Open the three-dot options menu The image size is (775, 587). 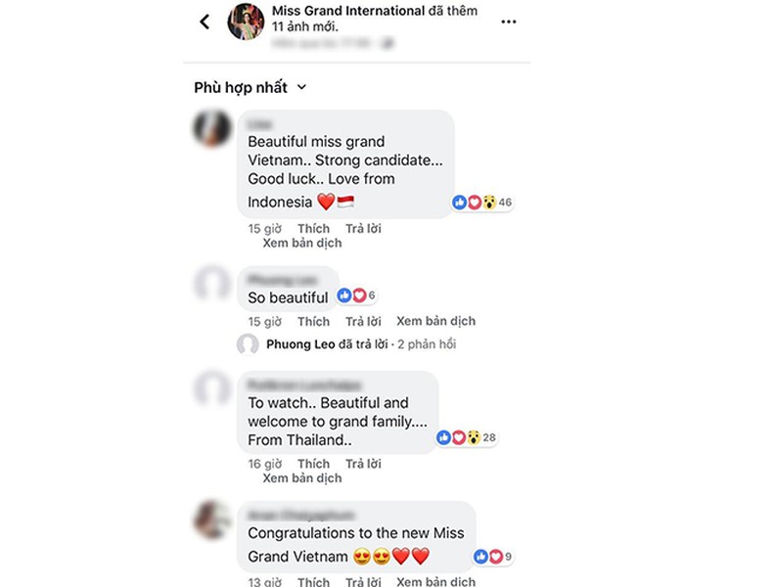tap(509, 22)
